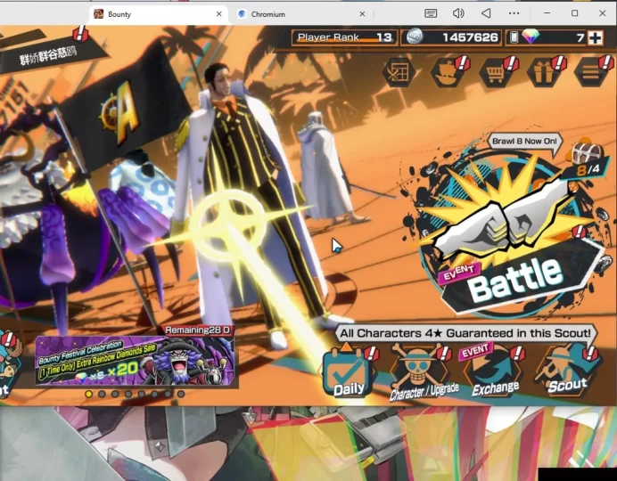This screenshot has width=617, height=481.
Task: Select third banner page dot
Action: pos(115,394)
